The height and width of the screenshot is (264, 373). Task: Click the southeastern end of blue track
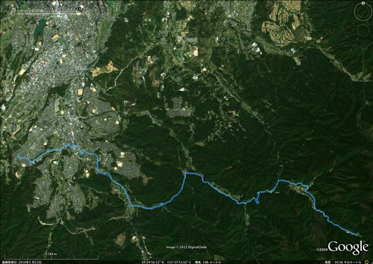pyautogui.click(x=357, y=235)
